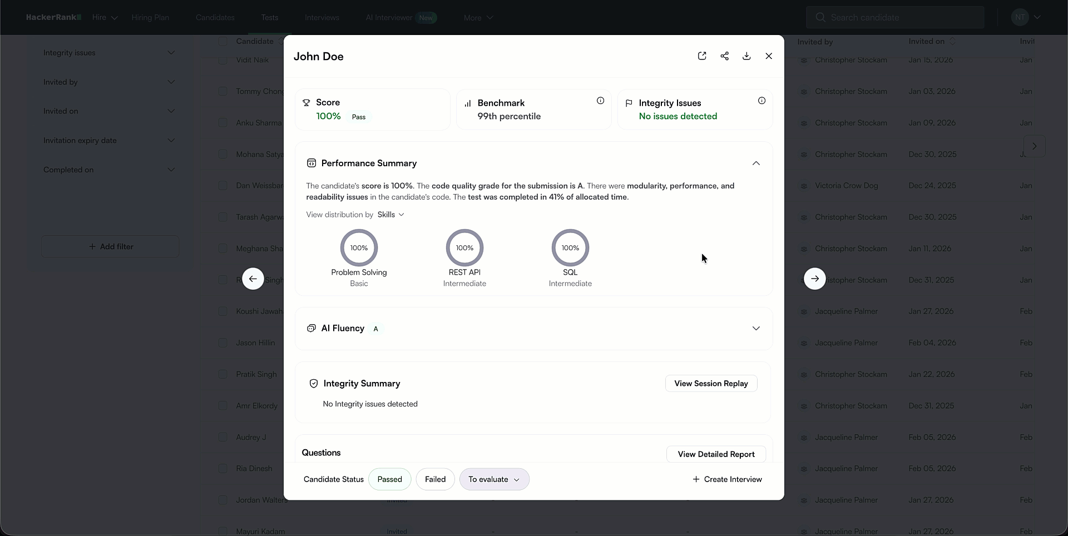Screen dimensions: 1068x536
Task: Open the AI Interviewer section
Action: tap(388, 17)
